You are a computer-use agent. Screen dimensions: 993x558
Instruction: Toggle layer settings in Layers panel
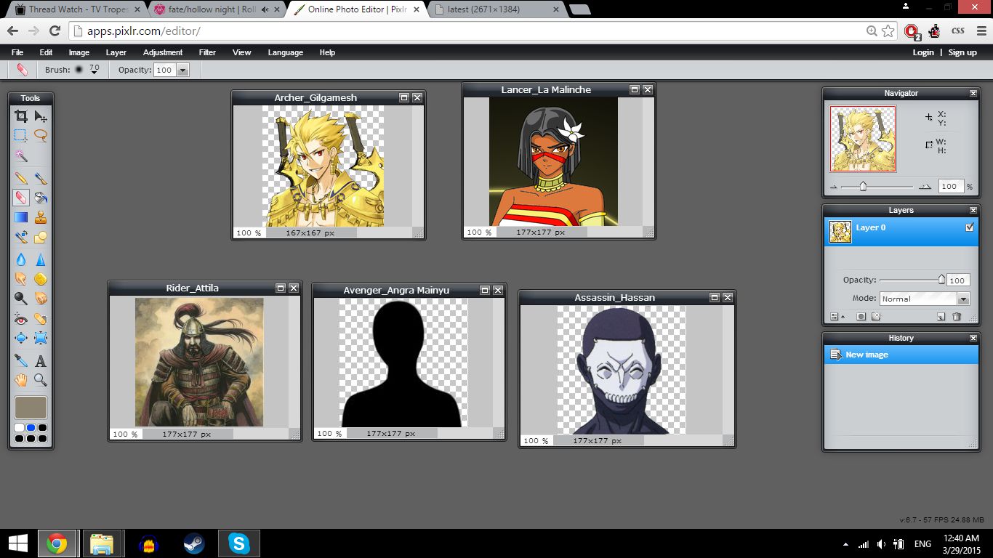click(837, 317)
